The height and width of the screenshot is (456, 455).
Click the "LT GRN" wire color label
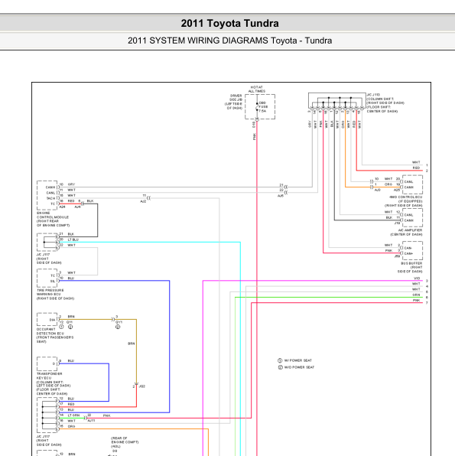coord(73,415)
